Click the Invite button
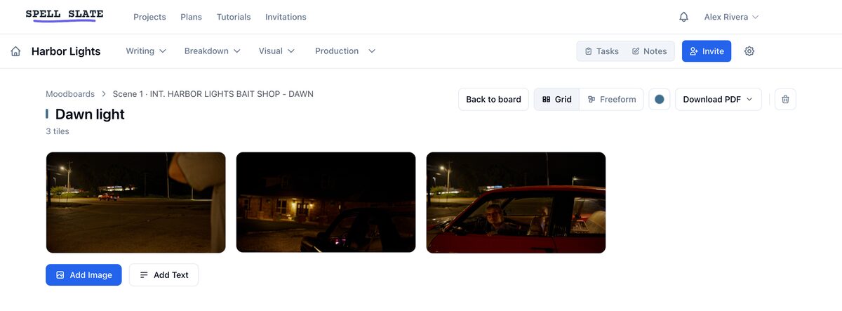 (707, 51)
